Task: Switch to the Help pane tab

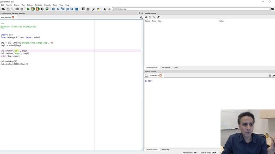Action: [x=176, y=68]
